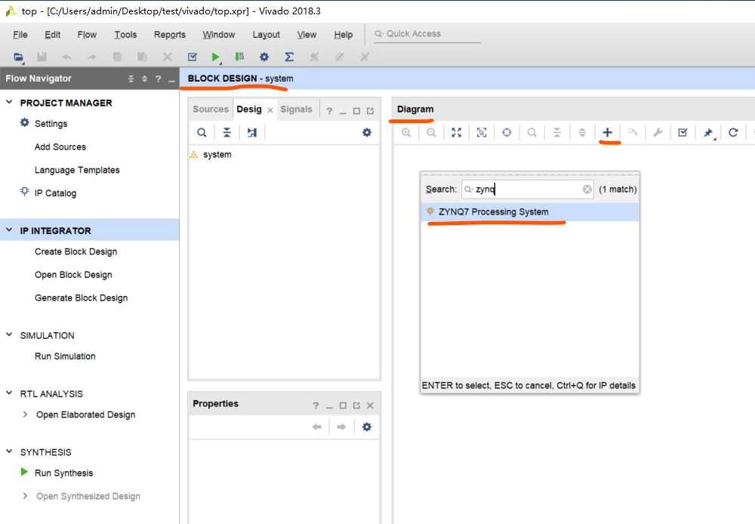Collapse the IP INTEGRATOR section
This screenshot has height=524, width=755.
click(x=10, y=231)
